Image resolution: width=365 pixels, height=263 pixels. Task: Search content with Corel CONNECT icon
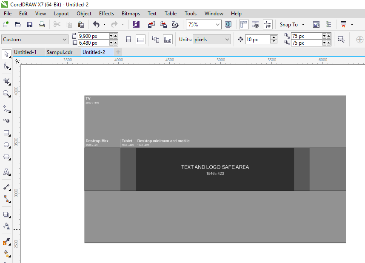point(136,24)
